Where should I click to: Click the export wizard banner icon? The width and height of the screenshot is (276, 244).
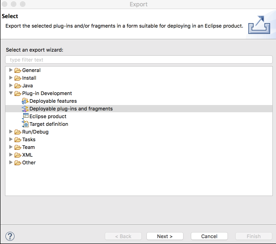(259, 25)
